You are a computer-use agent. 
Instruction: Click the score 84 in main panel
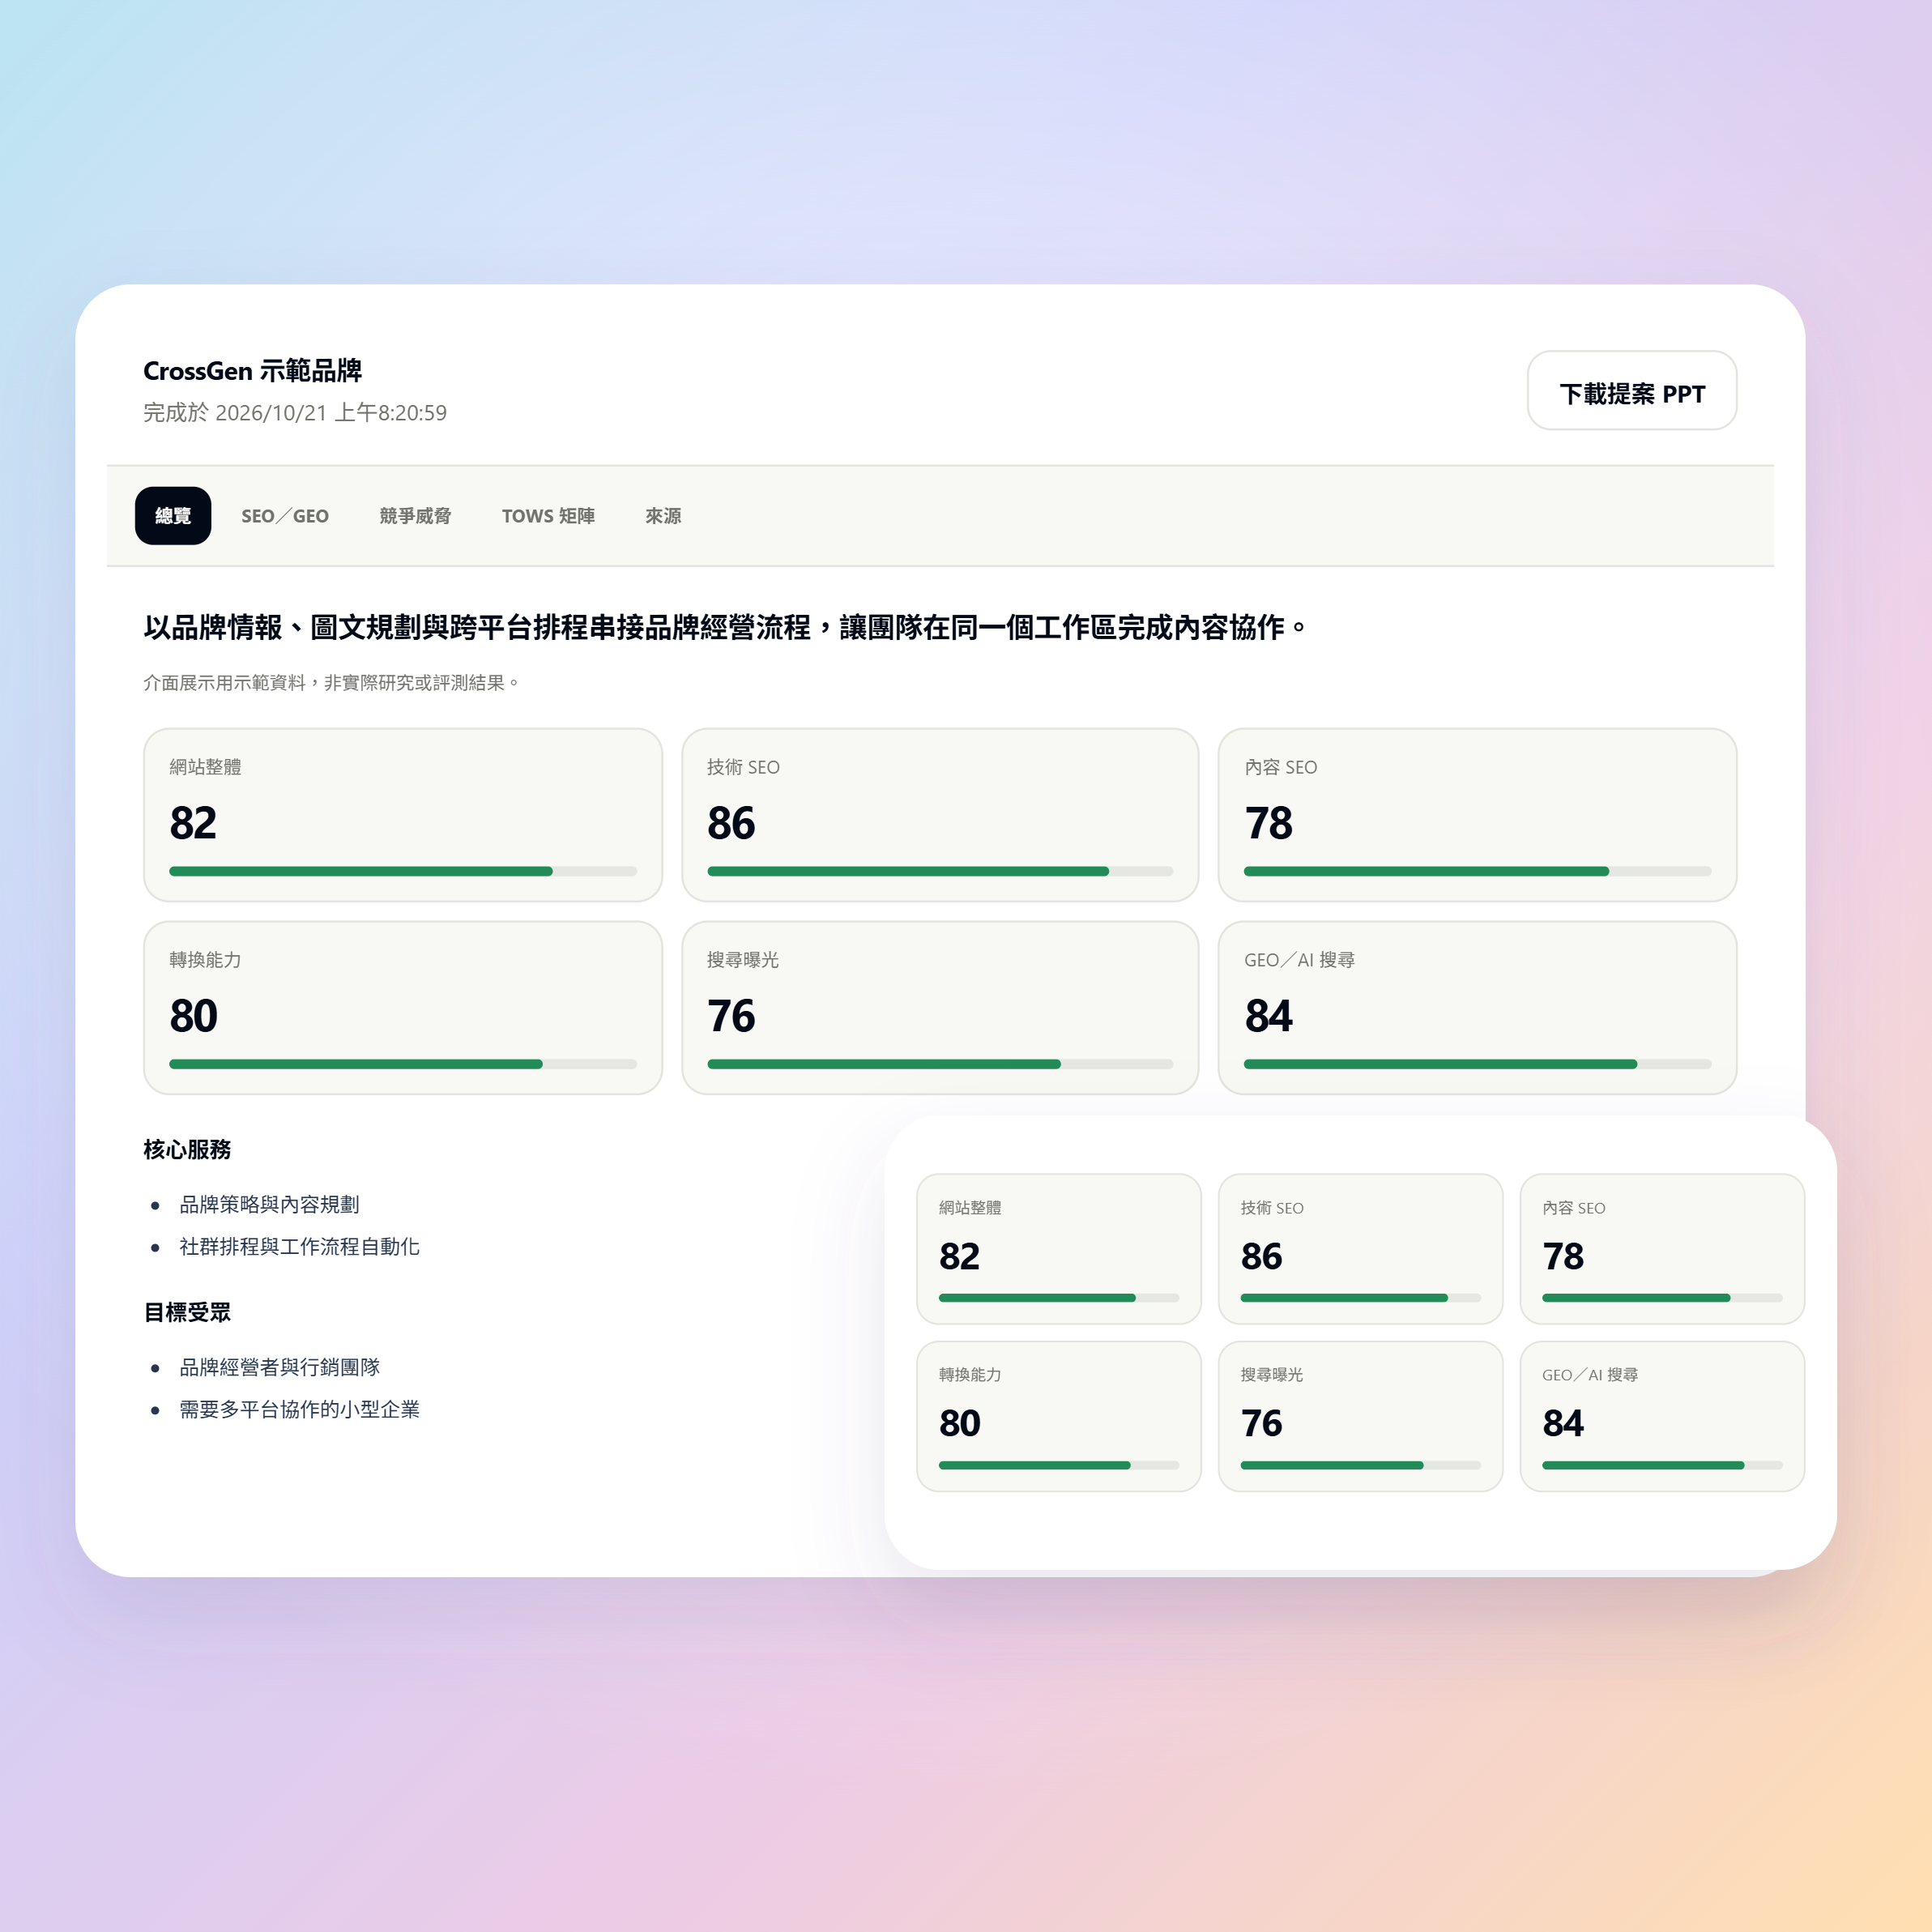click(x=1268, y=1016)
